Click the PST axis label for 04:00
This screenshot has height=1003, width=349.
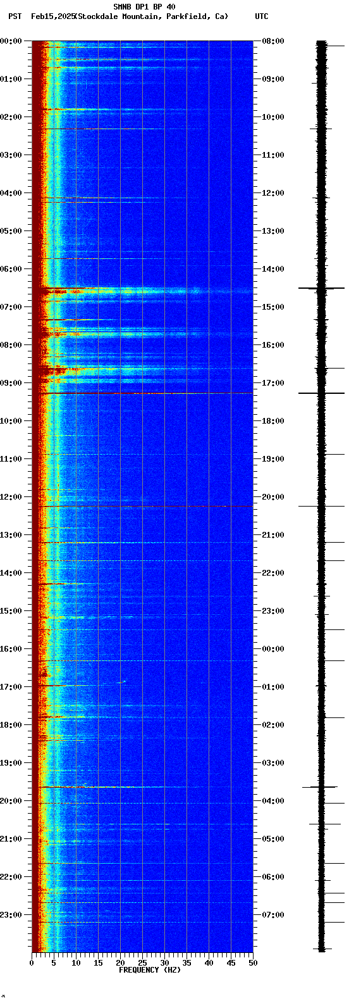(x=11, y=193)
